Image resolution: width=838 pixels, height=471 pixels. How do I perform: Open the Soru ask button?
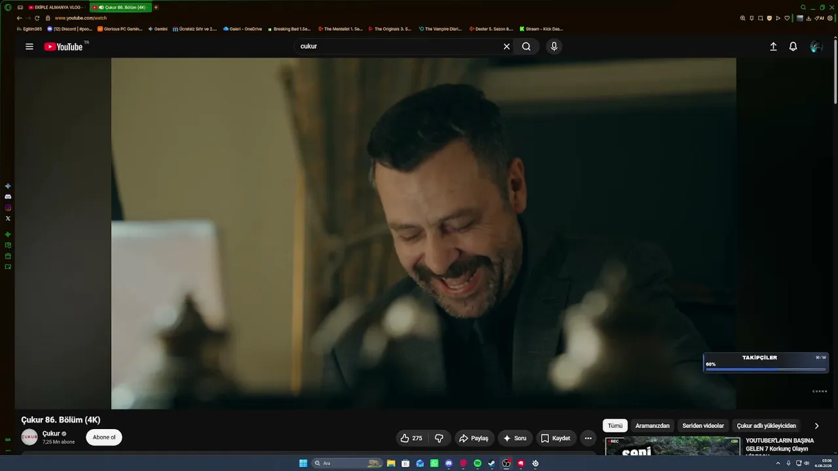click(515, 438)
